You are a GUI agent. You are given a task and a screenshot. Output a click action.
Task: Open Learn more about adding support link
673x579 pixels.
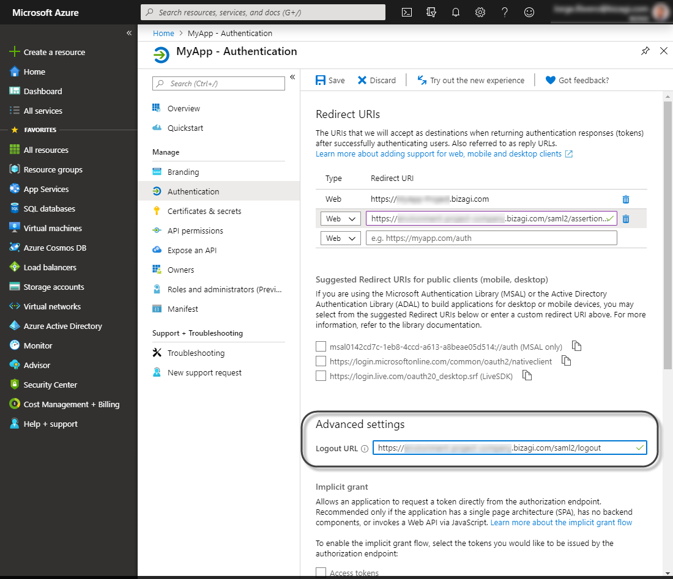click(444, 154)
